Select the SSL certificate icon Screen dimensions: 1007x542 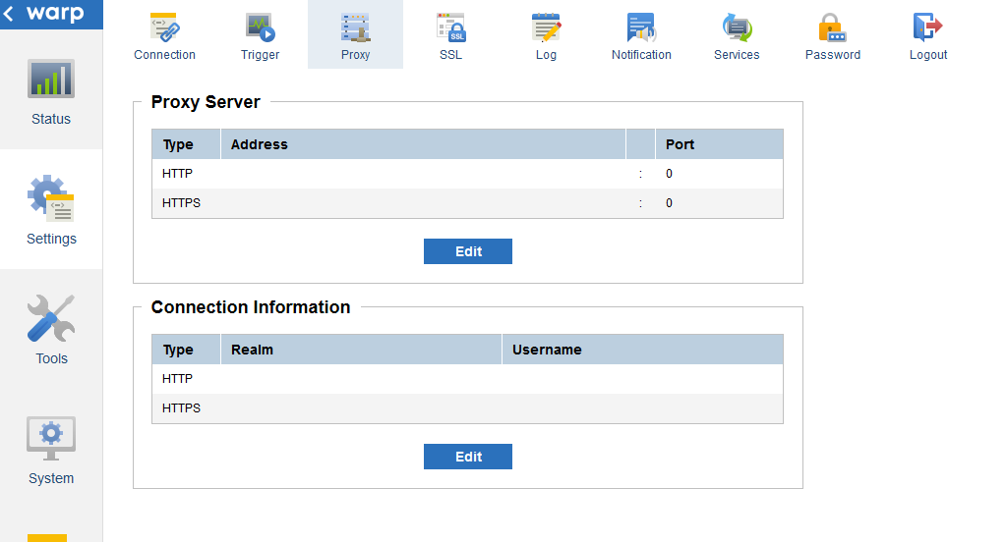click(x=450, y=27)
